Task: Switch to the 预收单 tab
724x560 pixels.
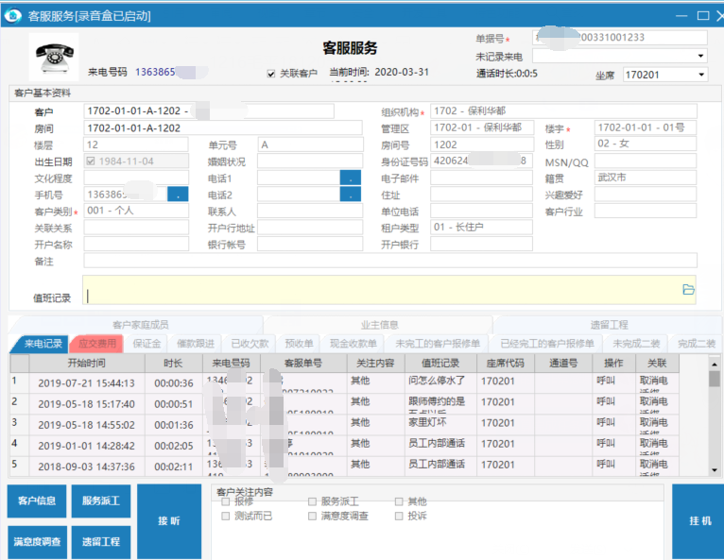Action: (300, 344)
